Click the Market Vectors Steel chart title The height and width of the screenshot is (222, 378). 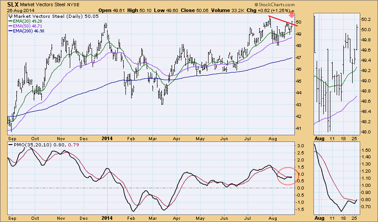pyautogui.click(x=43, y=4)
